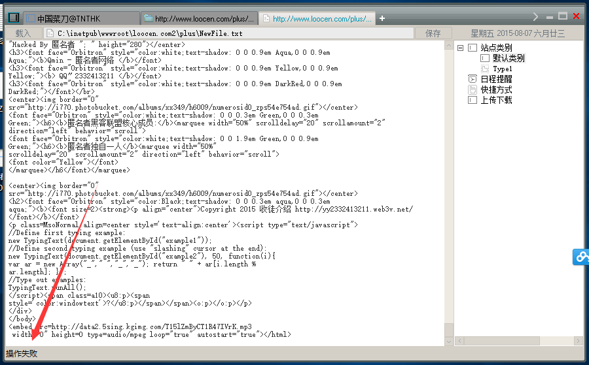This screenshot has width=589, height=365.
Task: Click the editor scrollbar down arrow
Action: (448, 341)
